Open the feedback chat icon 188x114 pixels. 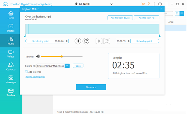(x=160, y=4)
